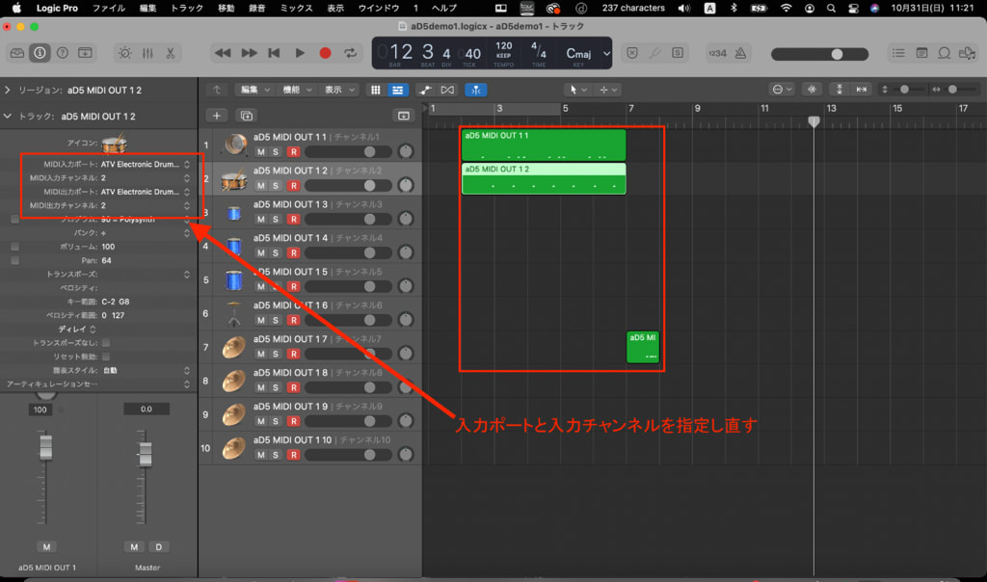Expand the リージョン disclosure triangle
Screen dimensions: 987x582
click(8, 90)
